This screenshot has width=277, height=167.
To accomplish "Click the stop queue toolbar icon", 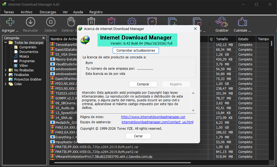I will (197, 21).
